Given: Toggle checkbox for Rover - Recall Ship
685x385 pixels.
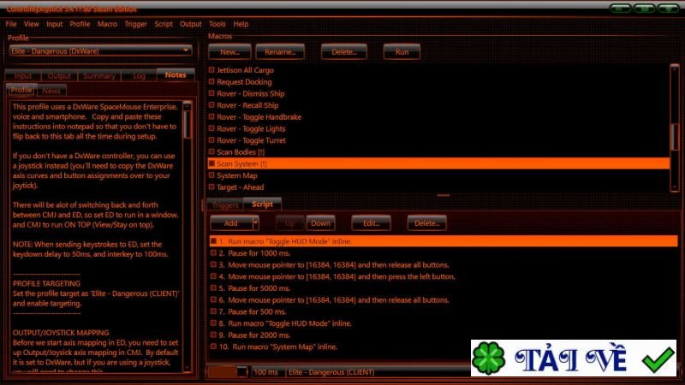Looking at the screenshot, I should click(x=211, y=105).
